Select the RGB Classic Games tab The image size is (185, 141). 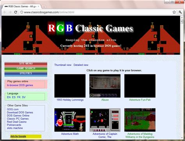pos(21,6)
